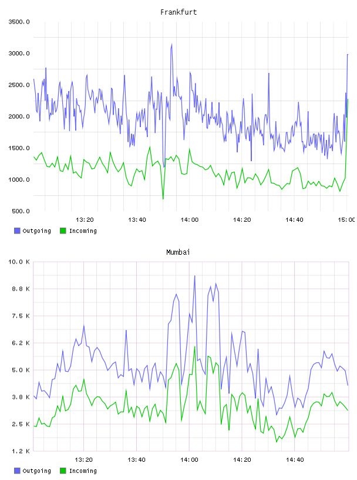This screenshot has height=480, width=357.
Task: Click the 3000.0 y-axis label in Frankfurt chart
Action: (19, 54)
